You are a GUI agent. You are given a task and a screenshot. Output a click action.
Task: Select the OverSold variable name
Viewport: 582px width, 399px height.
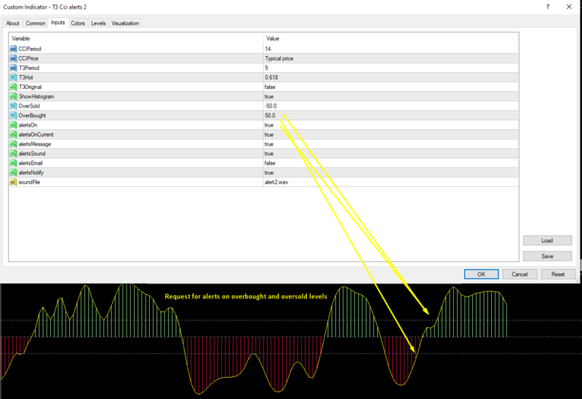[29, 106]
